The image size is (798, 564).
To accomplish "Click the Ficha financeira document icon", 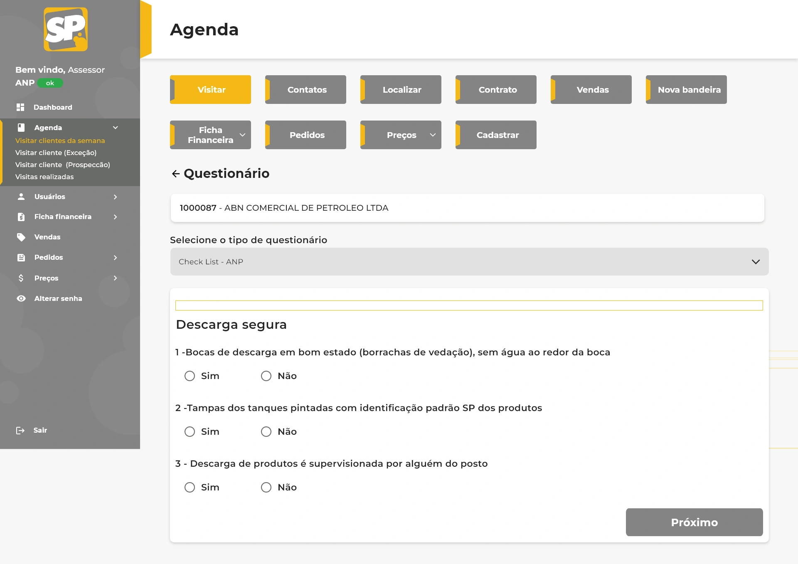I will point(21,217).
